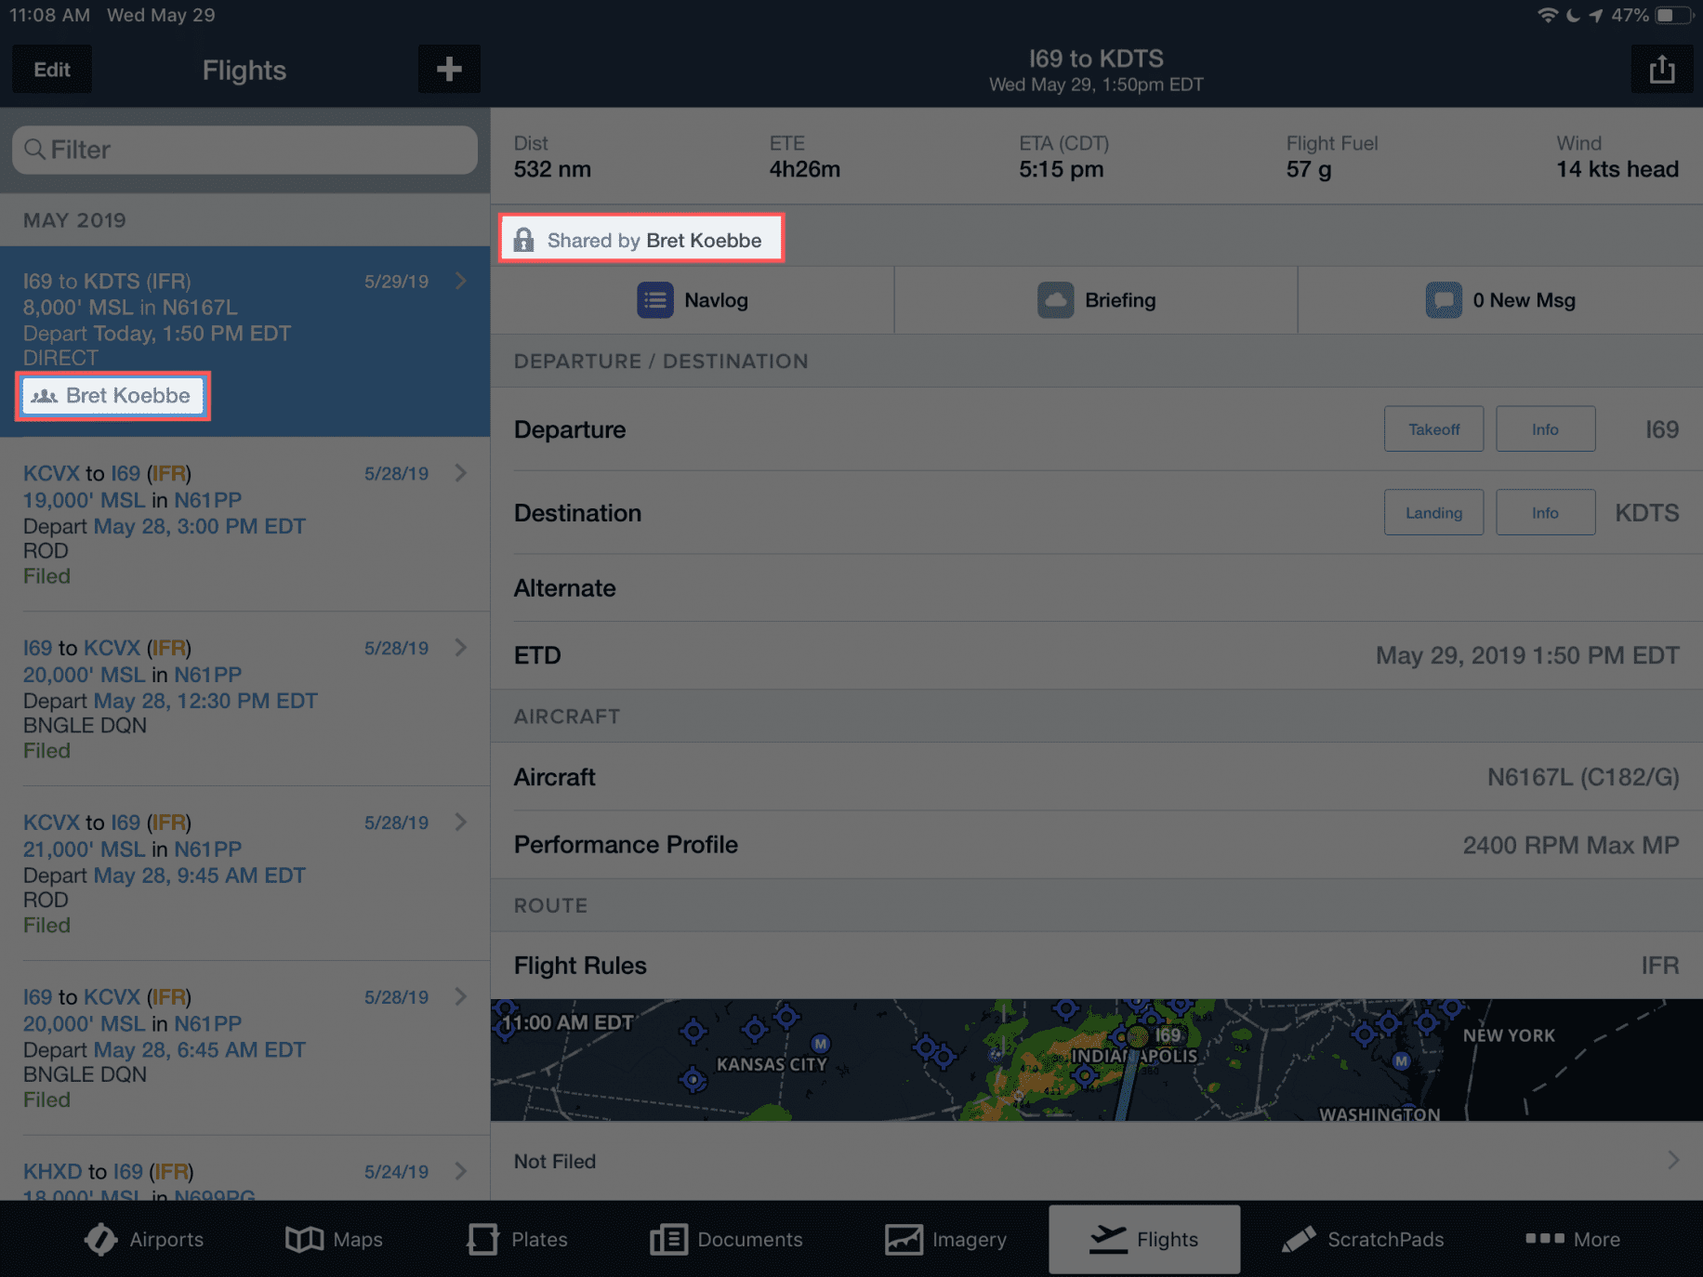View Takeoff performance for departure I69
Image resolution: width=1703 pixels, height=1277 pixels.
click(x=1433, y=428)
